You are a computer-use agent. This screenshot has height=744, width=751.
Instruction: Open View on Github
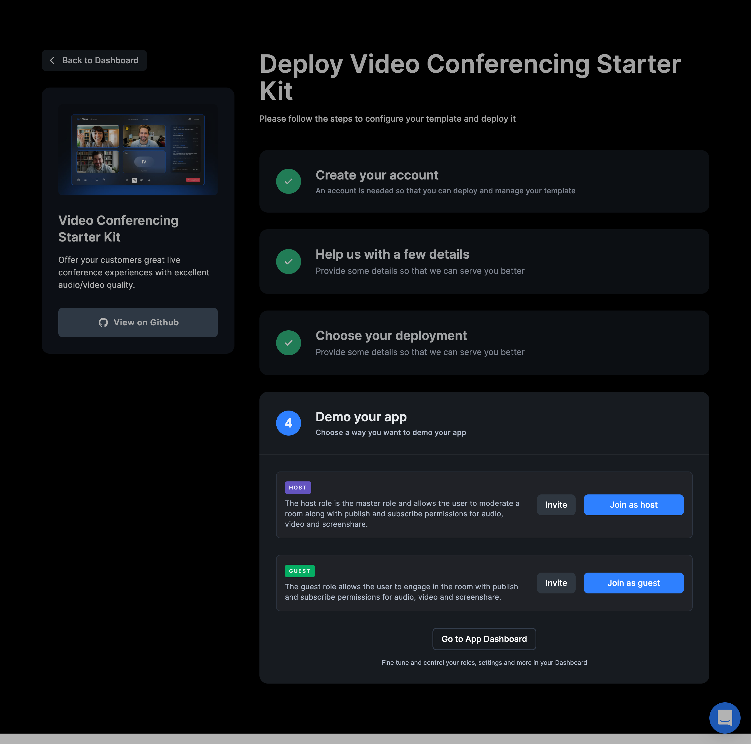pyautogui.click(x=138, y=322)
